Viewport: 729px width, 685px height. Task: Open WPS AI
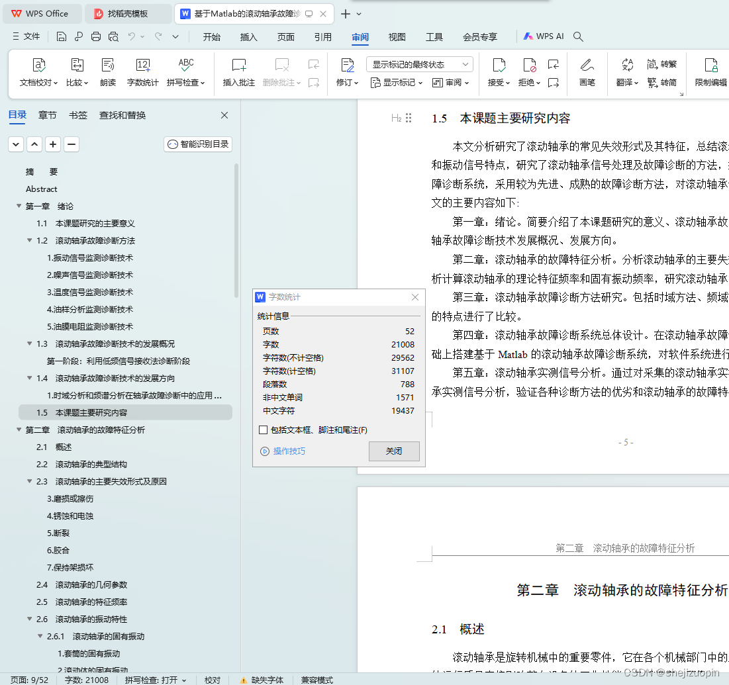[544, 36]
